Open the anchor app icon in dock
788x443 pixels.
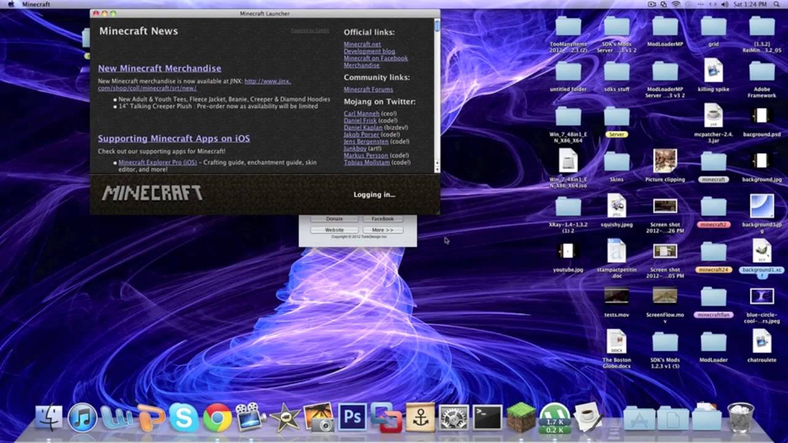[x=420, y=418]
